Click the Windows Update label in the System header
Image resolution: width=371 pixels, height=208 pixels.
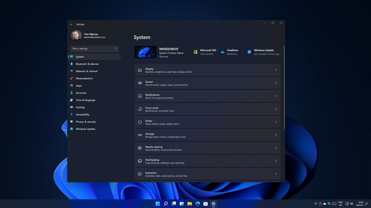click(264, 50)
